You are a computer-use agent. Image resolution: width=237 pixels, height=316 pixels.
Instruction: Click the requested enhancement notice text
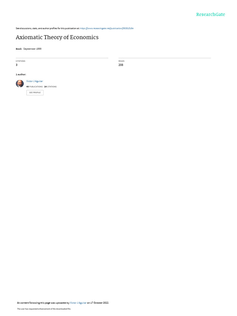(x=44, y=309)
